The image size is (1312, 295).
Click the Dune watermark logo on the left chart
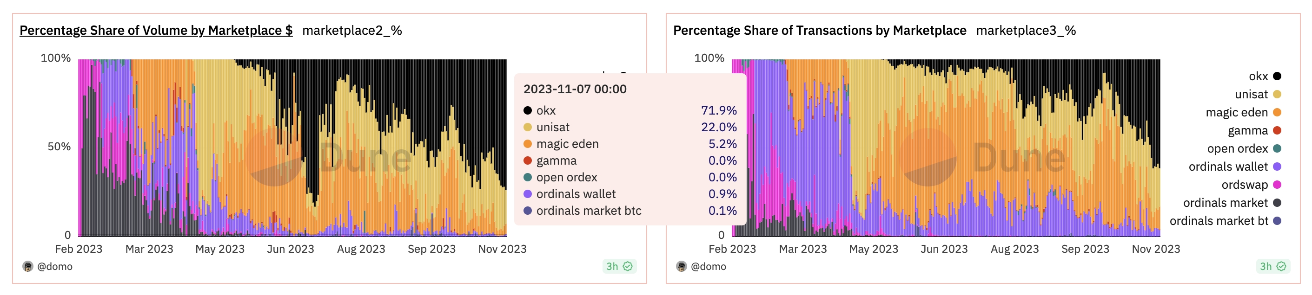click(327, 157)
